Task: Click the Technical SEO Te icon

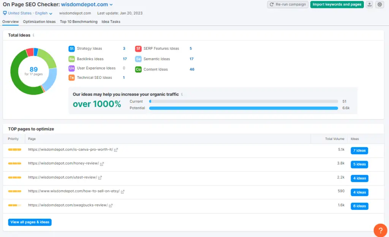Action: [x=71, y=78]
